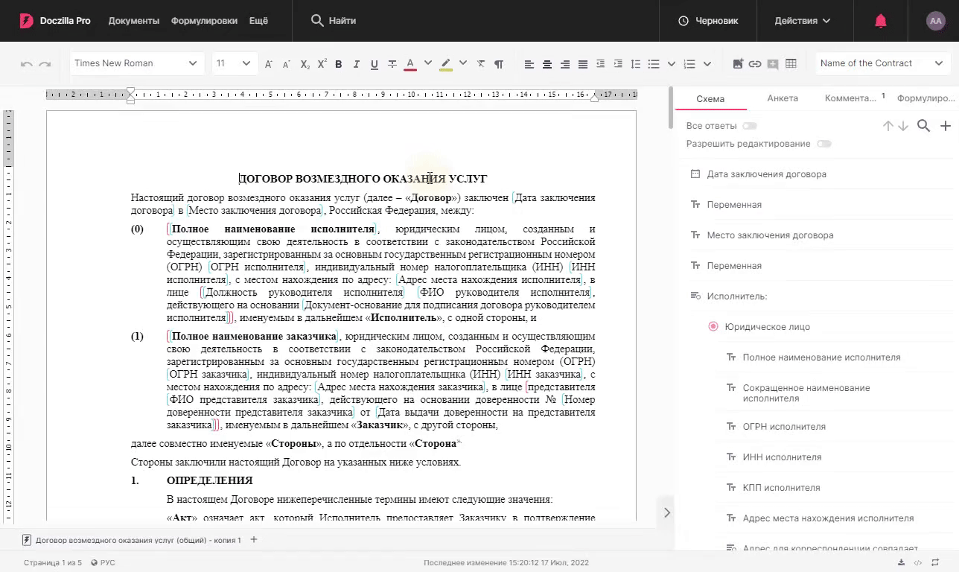Open the AA user avatar

click(936, 21)
